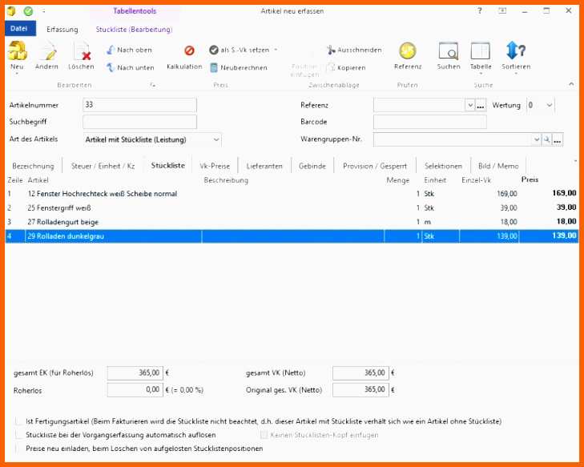This screenshot has width=584, height=467.
Task: Click the Referenz ellipsis browse button
Action: click(x=481, y=106)
